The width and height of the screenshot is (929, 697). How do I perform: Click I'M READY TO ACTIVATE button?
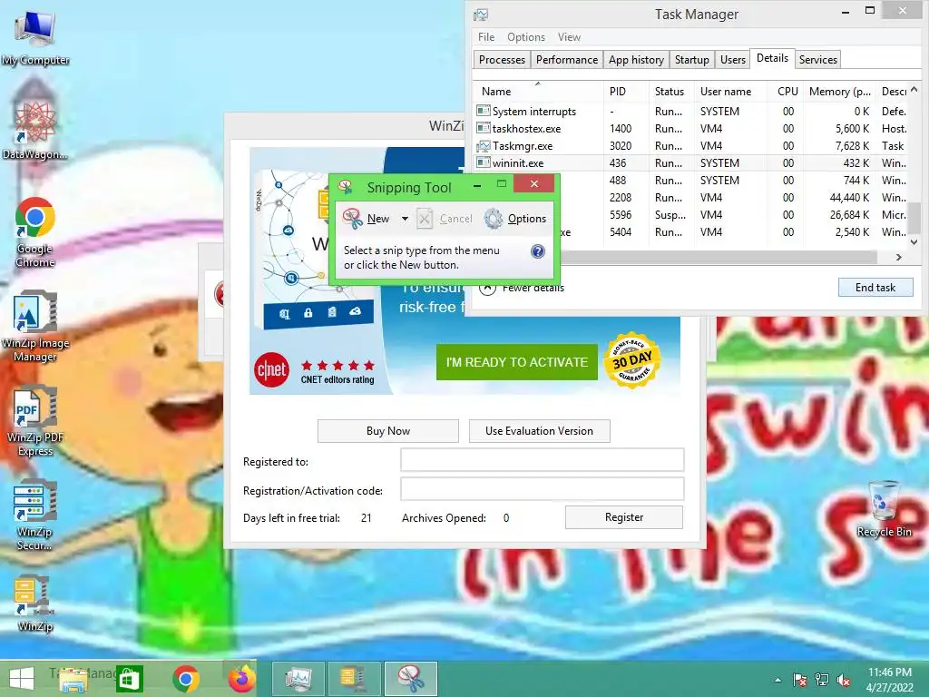516,362
